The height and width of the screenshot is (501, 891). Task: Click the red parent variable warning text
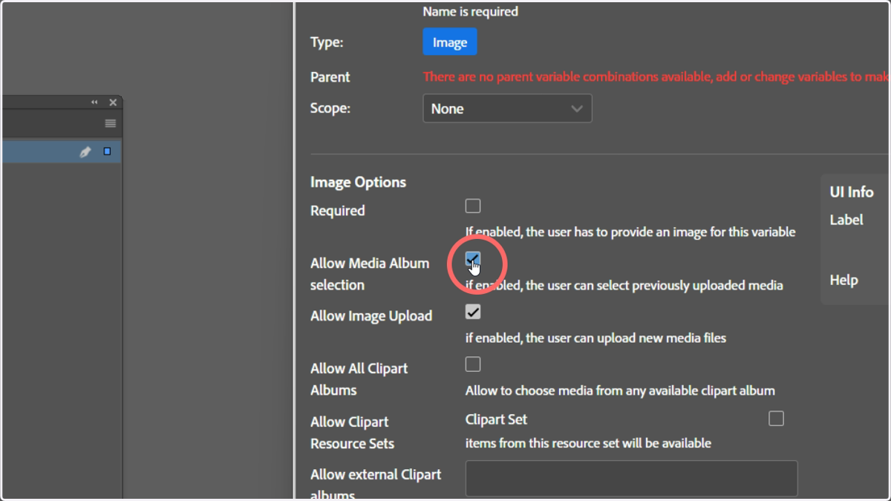click(x=656, y=76)
